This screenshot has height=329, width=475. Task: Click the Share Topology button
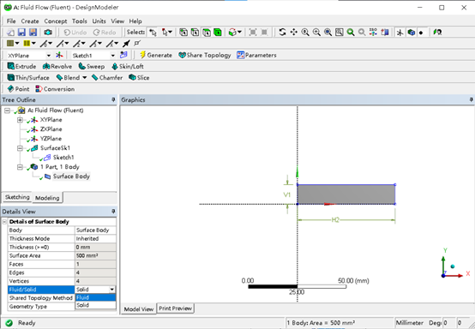(x=204, y=55)
